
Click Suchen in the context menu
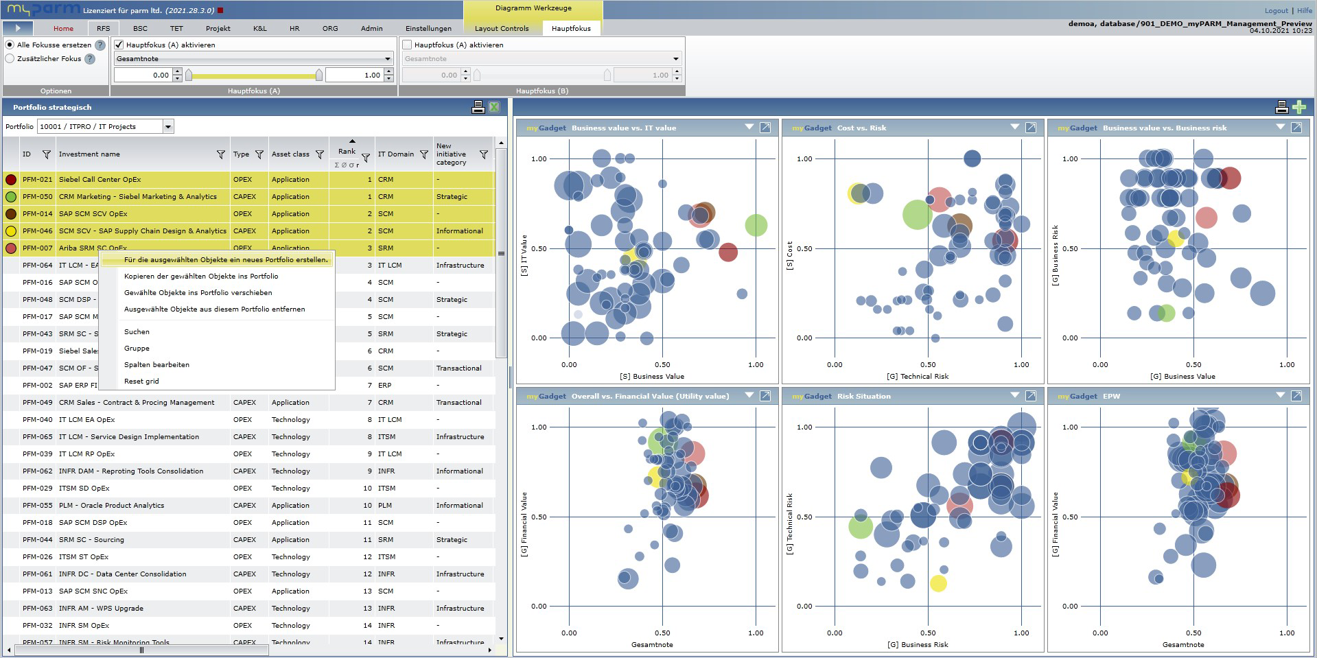click(217, 332)
